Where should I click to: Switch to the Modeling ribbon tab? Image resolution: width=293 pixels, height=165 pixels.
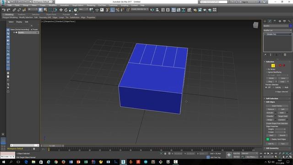point(9,14)
